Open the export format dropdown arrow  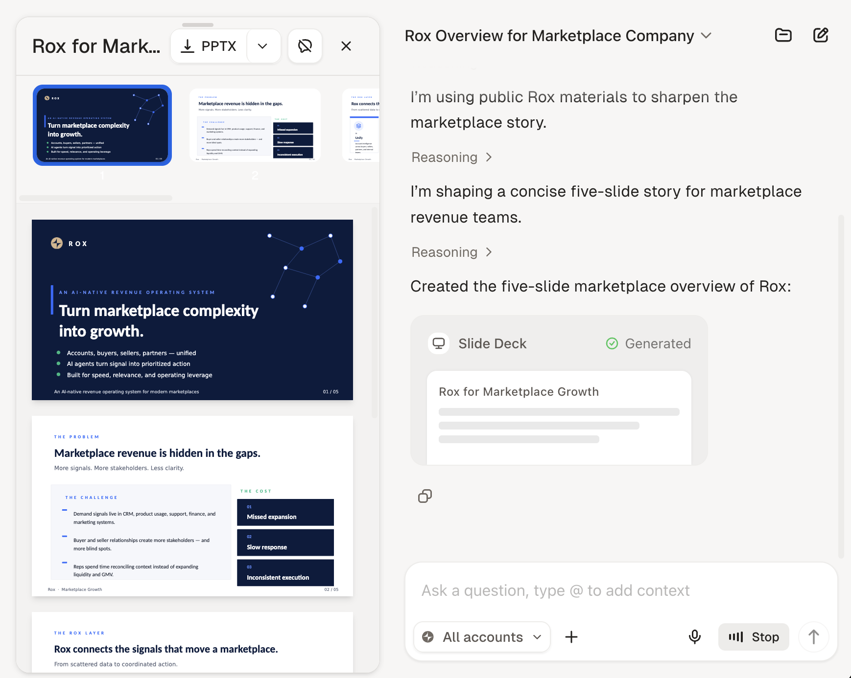(263, 46)
